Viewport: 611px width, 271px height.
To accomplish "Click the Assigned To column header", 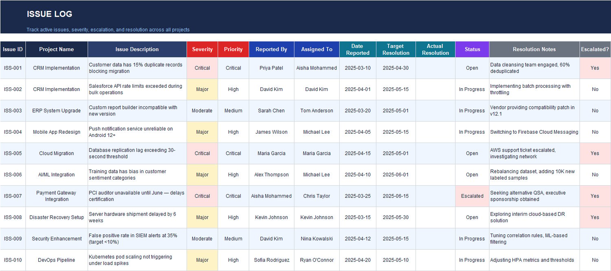I will (316, 49).
